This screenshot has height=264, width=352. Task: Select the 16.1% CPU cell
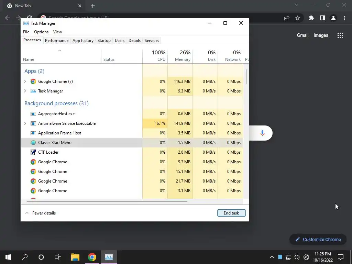click(x=155, y=123)
